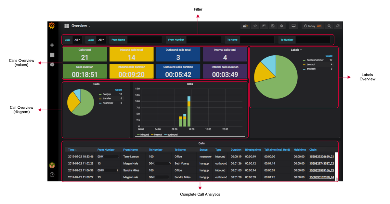Screen dimensions: 390x204
Task: Click the Terry Larson From Name cell
Action: point(131,156)
